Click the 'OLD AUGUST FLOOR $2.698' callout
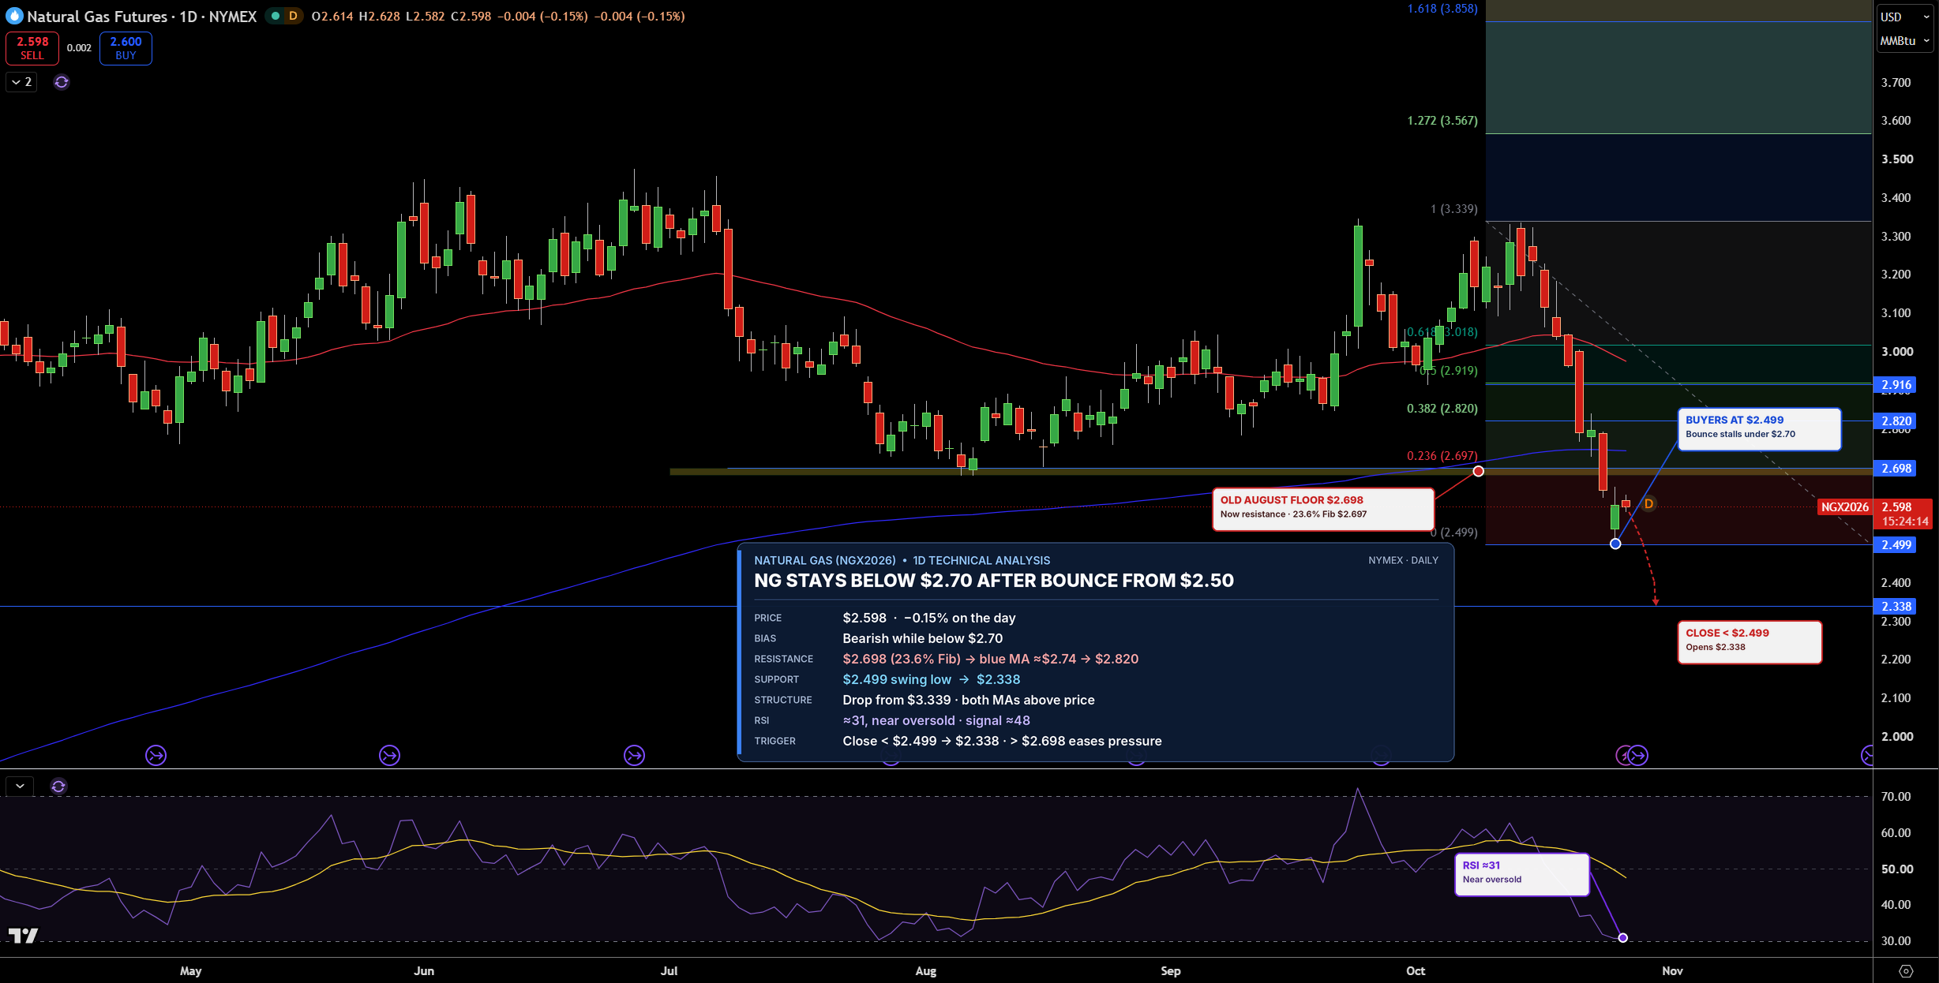 (1322, 509)
